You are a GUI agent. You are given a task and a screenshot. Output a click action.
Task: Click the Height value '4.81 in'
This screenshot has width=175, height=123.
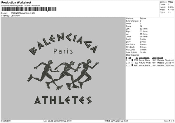click(171, 7)
